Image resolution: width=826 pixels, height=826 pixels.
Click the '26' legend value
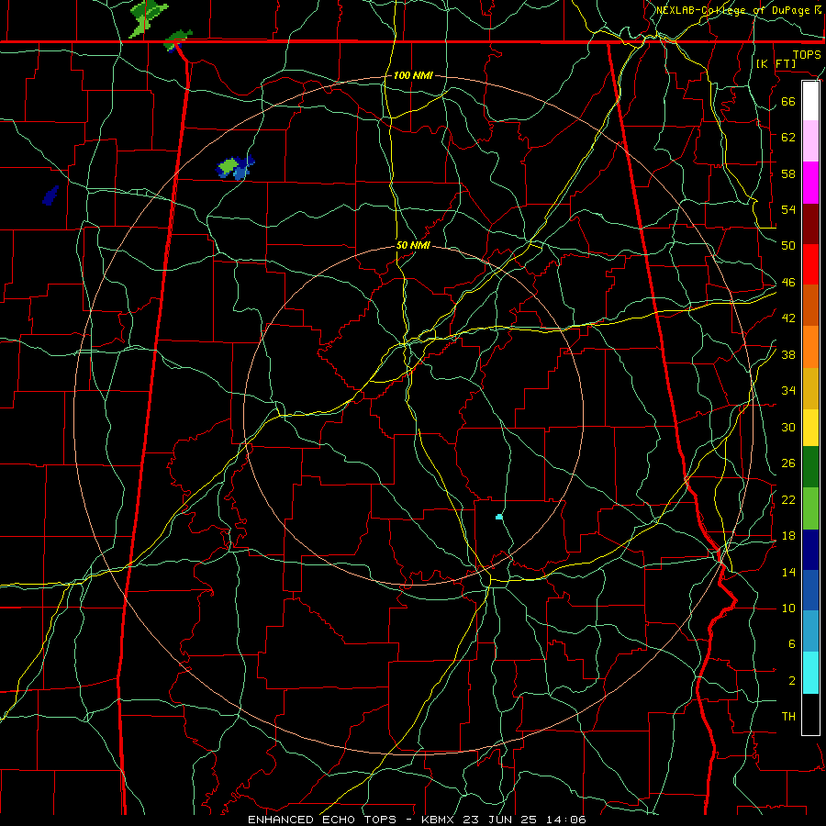788,463
